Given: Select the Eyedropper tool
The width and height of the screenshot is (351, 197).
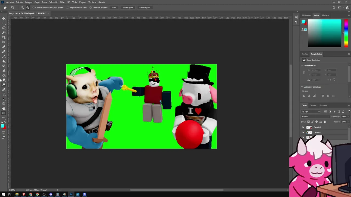Looking at the screenshot, I should pos(4,47).
